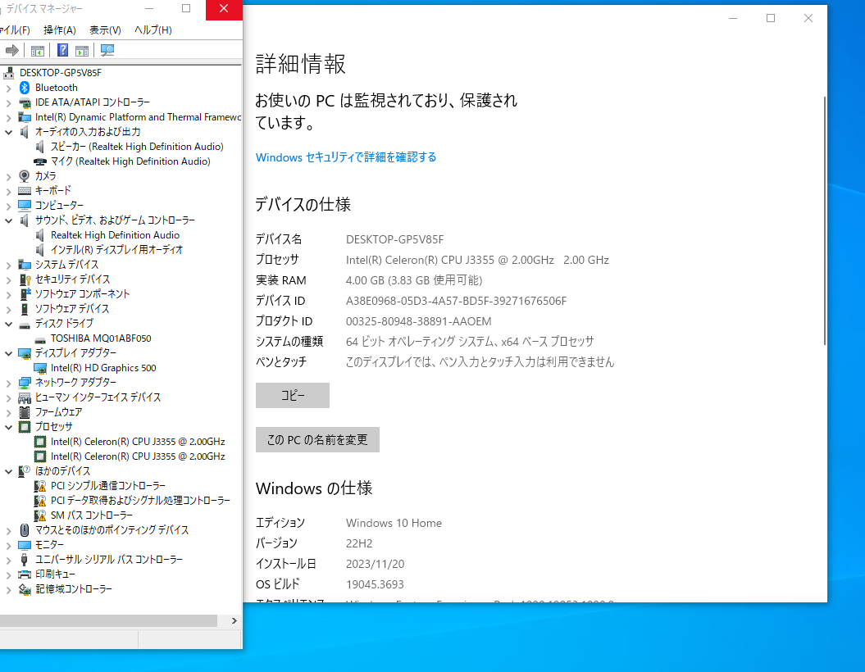Expand the Bluetooth category
The height and width of the screenshot is (672, 865).
coord(8,87)
